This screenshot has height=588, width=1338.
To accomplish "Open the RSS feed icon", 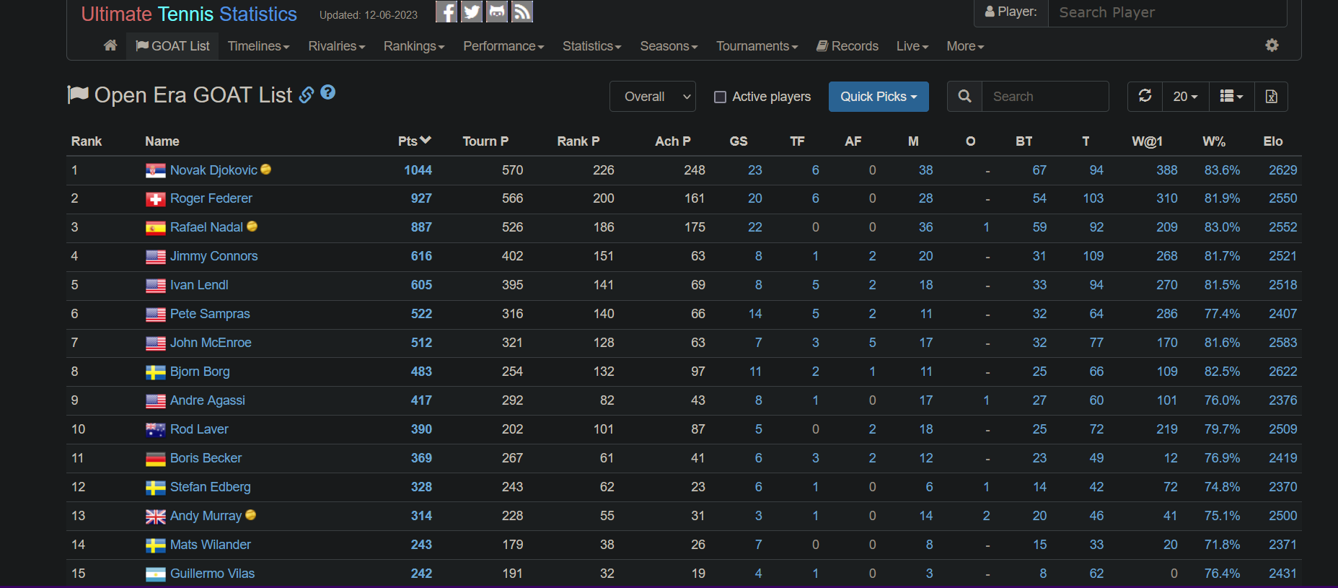I will (x=522, y=12).
